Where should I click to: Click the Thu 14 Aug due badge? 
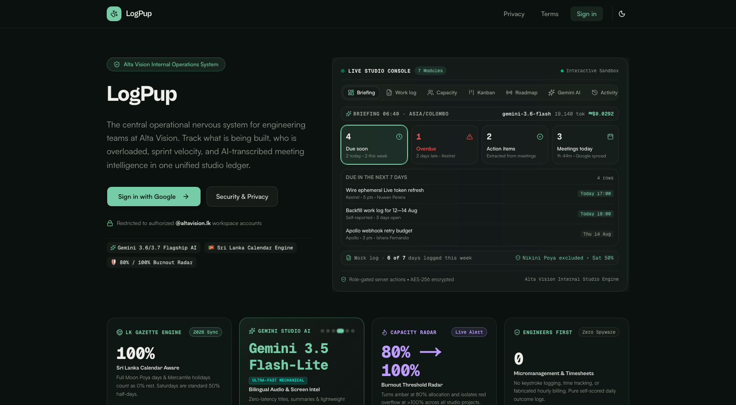coord(597,234)
